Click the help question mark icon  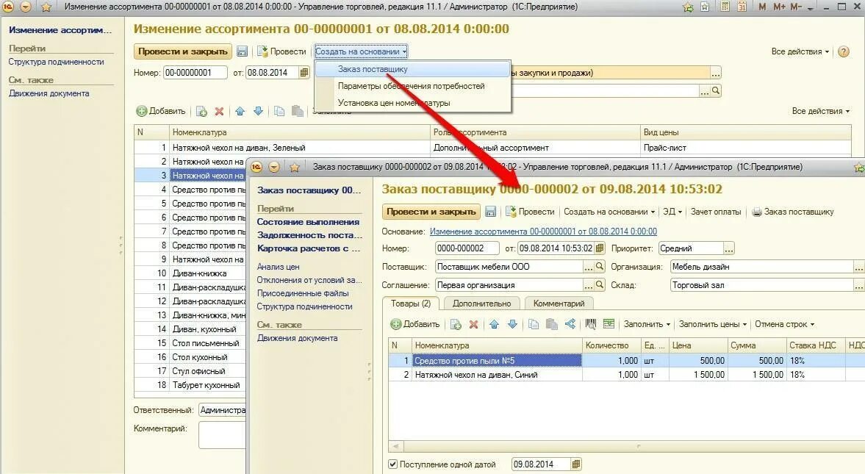tap(843, 51)
